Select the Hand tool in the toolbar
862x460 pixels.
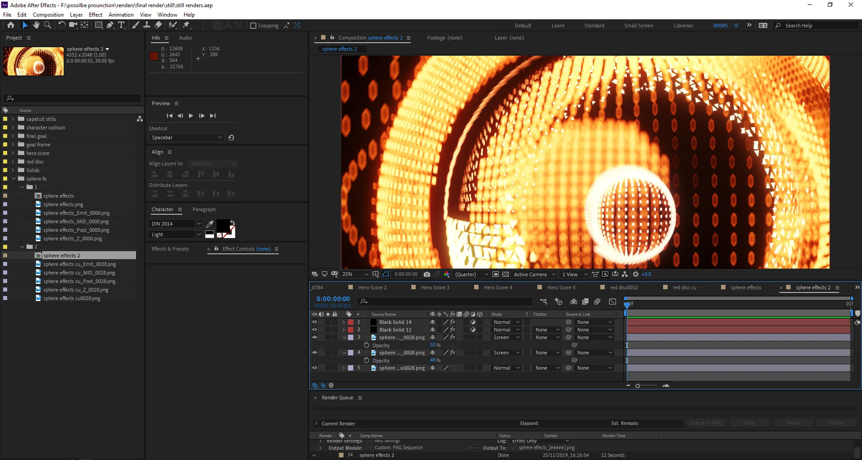pos(36,26)
